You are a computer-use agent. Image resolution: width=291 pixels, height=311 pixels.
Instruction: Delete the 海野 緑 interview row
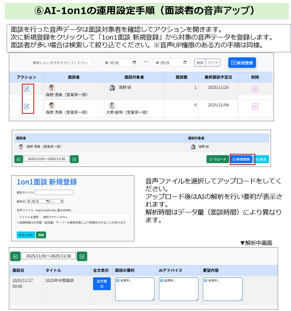255,89
